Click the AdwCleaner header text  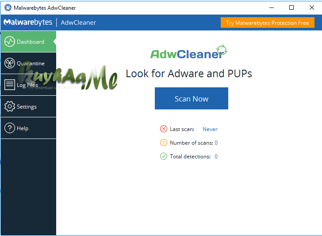coord(78,22)
